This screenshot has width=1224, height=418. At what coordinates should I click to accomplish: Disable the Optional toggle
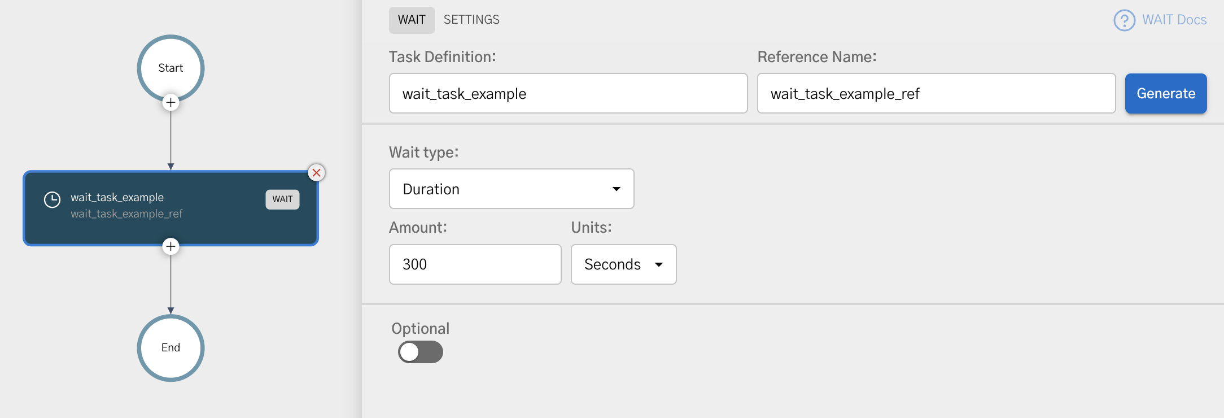[x=420, y=352]
